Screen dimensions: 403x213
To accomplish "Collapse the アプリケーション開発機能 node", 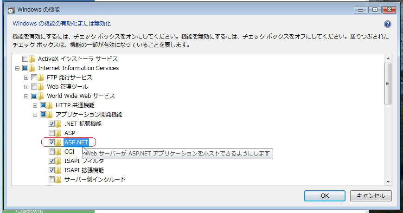I will 35,115.
